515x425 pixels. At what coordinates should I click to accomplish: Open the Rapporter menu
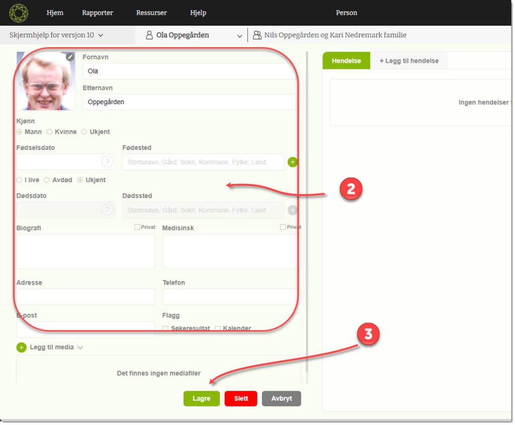point(97,13)
